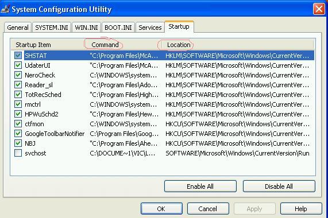Image resolution: width=328 pixels, height=218 pixels.
Task: Select the rmctrl item name
Action: pos(33,104)
